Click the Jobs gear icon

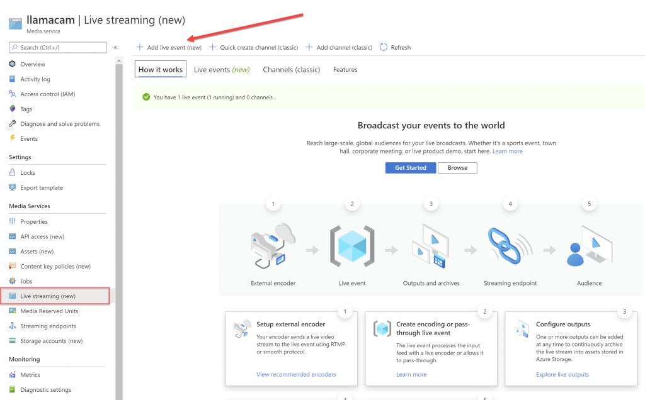coord(13,281)
